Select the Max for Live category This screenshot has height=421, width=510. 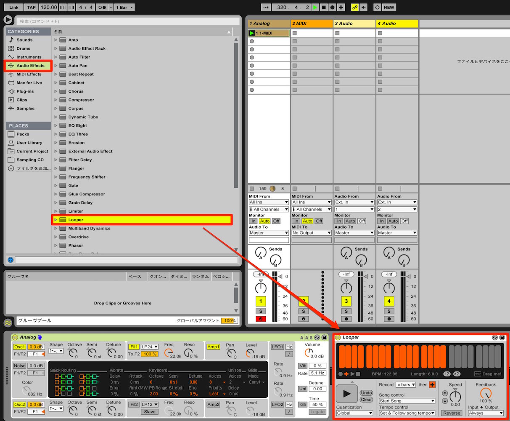pos(28,83)
